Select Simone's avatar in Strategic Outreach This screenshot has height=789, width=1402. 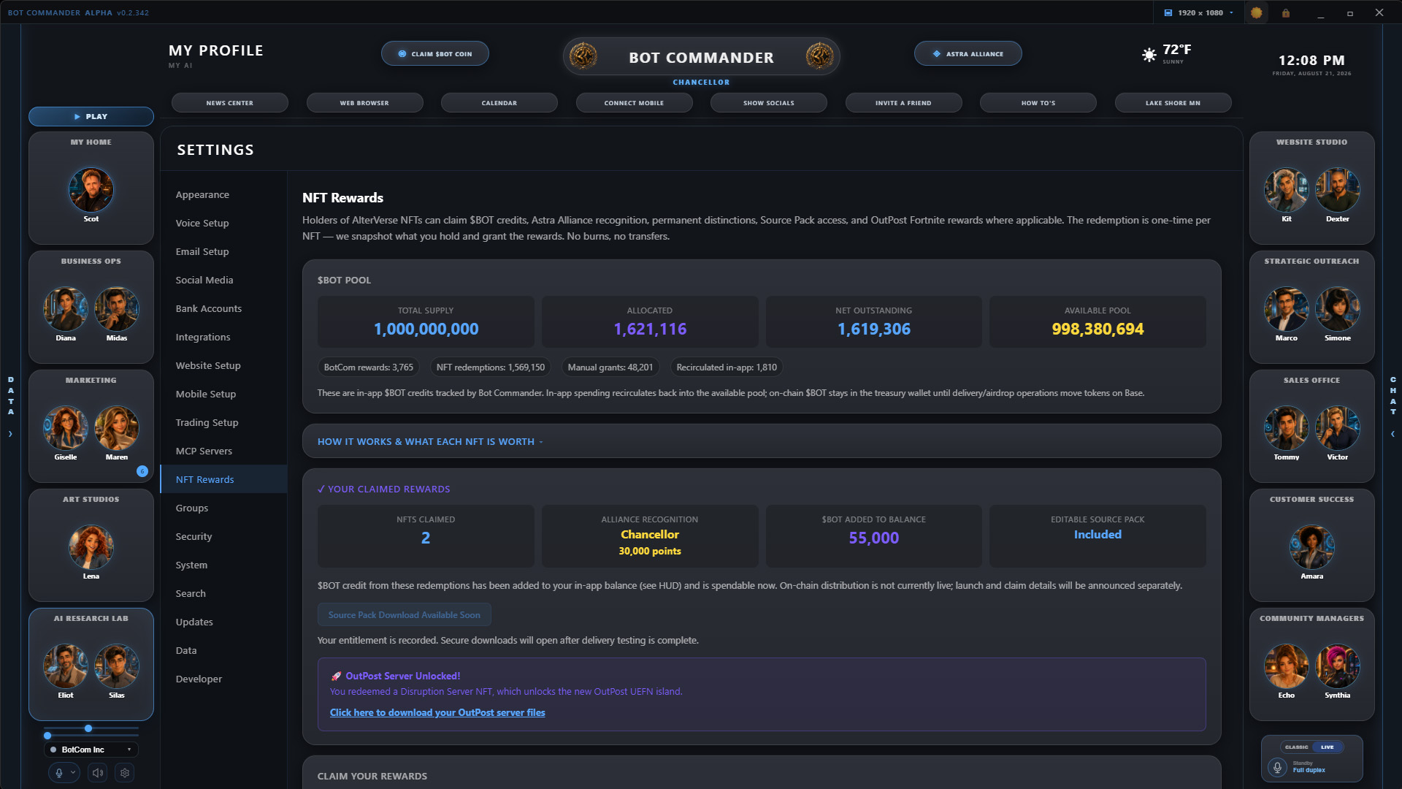(1338, 309)
